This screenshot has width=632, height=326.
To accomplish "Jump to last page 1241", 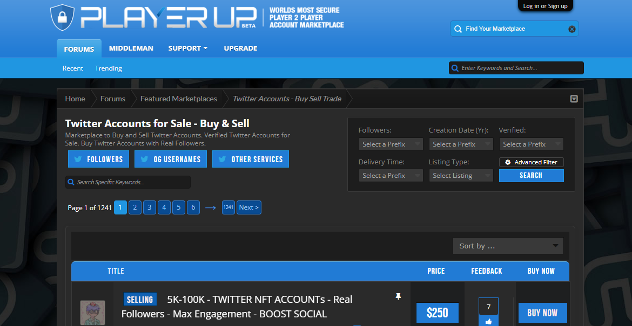I will click(228, 207).
